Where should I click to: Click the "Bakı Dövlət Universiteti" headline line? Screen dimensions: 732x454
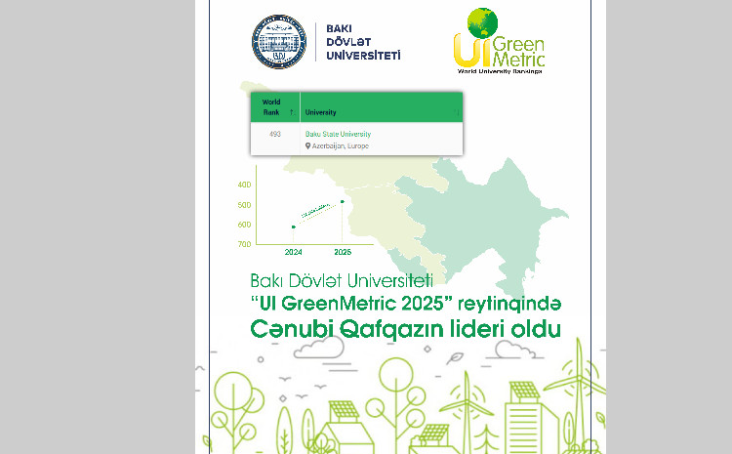pos(342,281)
